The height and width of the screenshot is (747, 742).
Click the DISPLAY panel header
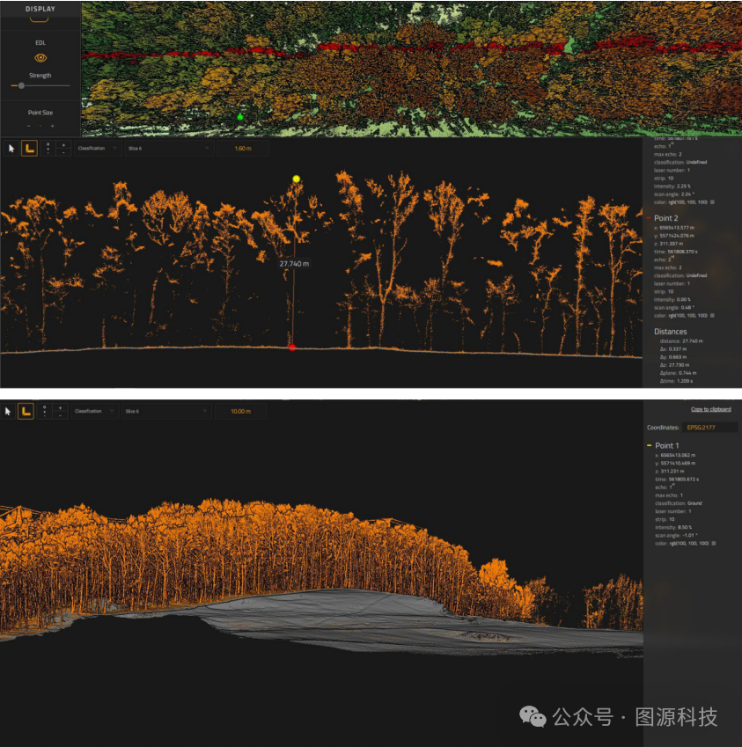coord(40,8)
